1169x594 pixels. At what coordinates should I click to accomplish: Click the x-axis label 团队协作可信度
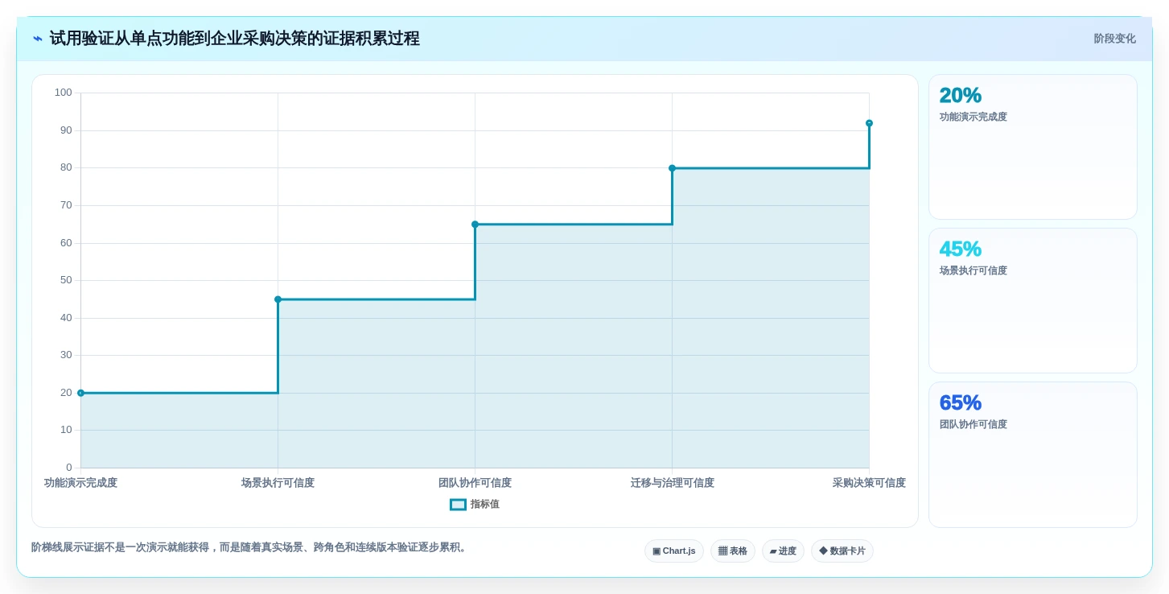(475, 483)
